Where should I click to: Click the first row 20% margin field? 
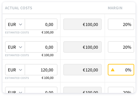point(121,24)
